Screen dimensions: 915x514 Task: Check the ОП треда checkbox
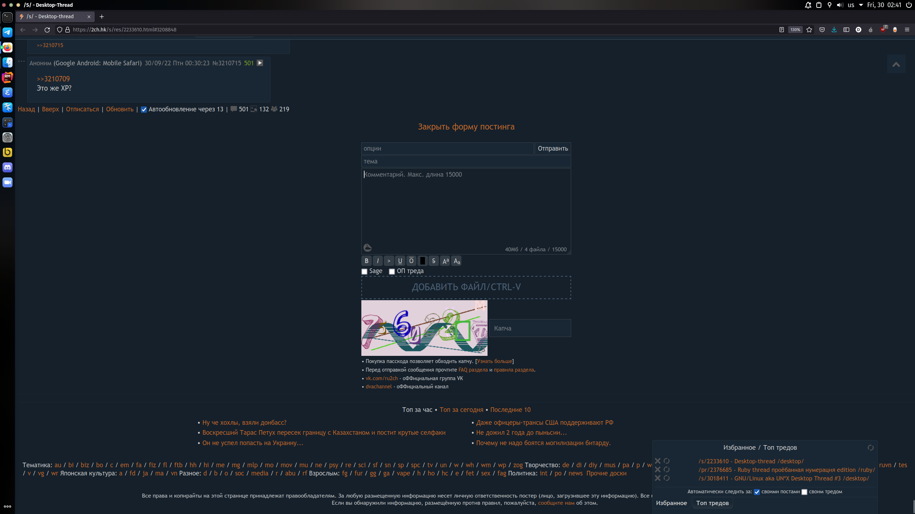[x=392, y=272]
